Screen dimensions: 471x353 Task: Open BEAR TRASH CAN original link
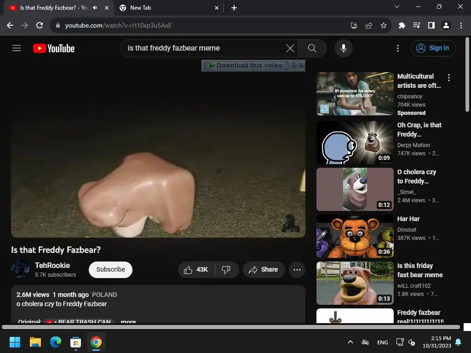[79, 321]
